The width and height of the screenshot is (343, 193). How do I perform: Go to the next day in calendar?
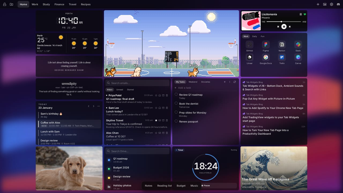pyautogui.click(x=94, y=106)
